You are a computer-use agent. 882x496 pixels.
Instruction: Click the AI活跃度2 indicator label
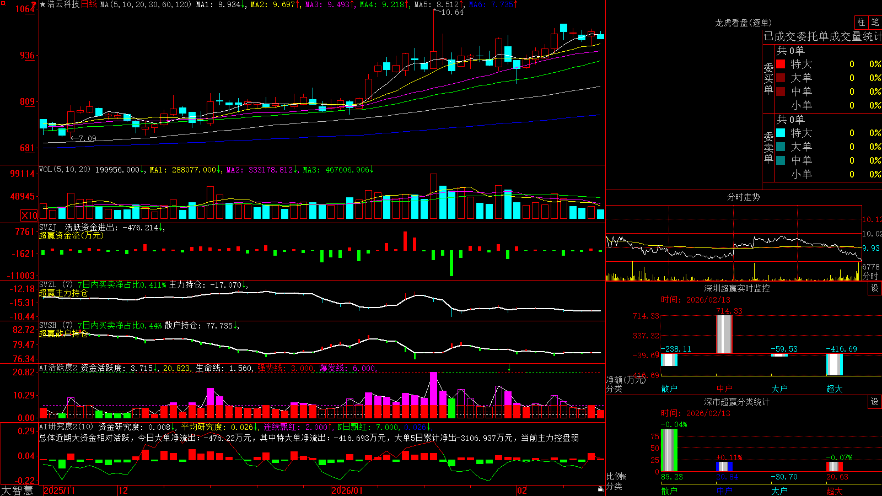point(58,368)
